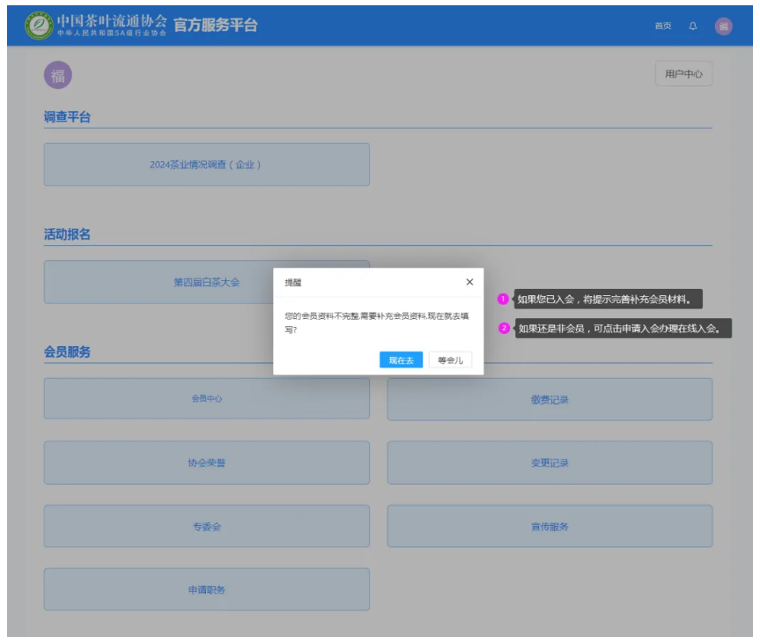Open the notification bell icon
Image resolution: width=760 pixels, height=644 pixels.
click(x=692, y=26)
